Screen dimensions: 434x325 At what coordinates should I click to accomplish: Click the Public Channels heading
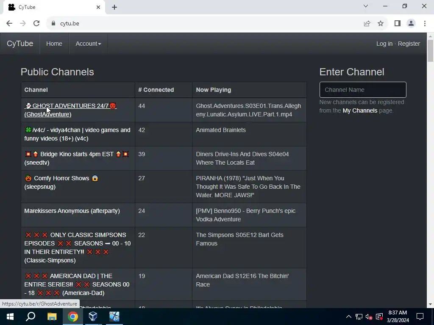[x=57, y=72]
